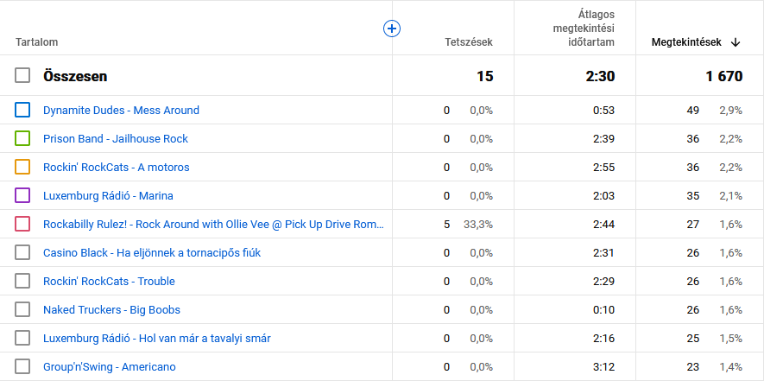Screen dimensions: 764x381
Task: Open Dynamite Dudes - Mess Around video link
Action: coord(122,111)
